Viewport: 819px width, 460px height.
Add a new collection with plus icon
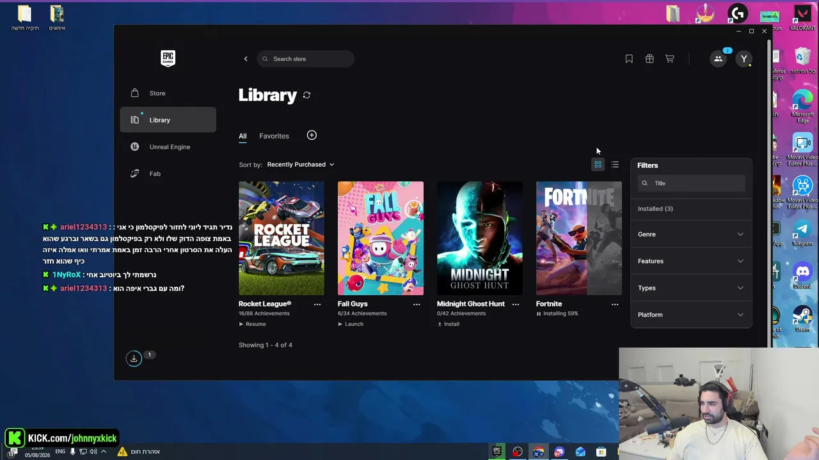(312, 135)
